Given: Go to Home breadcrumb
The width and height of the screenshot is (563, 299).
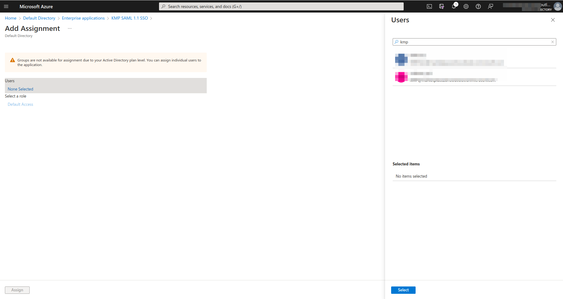Looking at the screenshot, I should (11, 18).
